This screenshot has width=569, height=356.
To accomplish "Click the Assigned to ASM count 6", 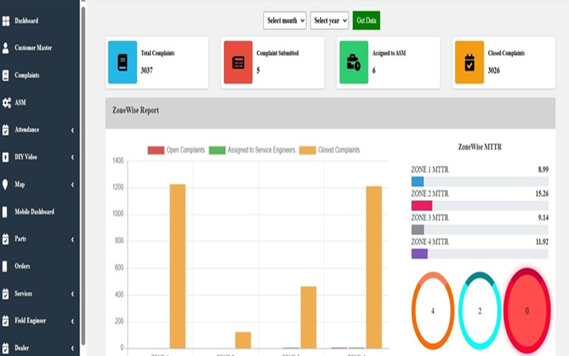I will (374, 70).
